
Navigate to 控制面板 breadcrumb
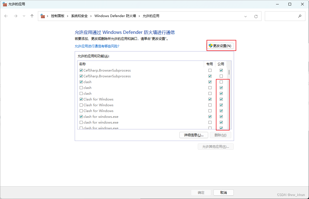[58, 16]
